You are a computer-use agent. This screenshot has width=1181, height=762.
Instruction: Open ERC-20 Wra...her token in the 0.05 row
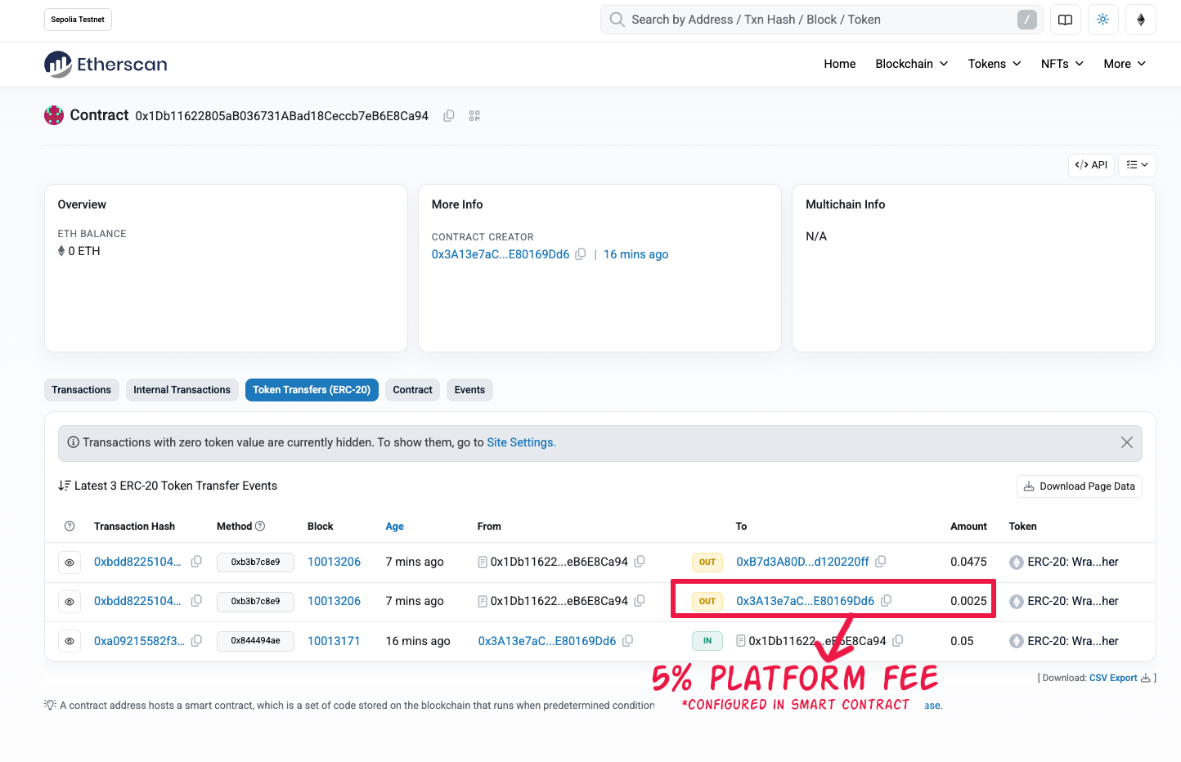coord(1072,641)
